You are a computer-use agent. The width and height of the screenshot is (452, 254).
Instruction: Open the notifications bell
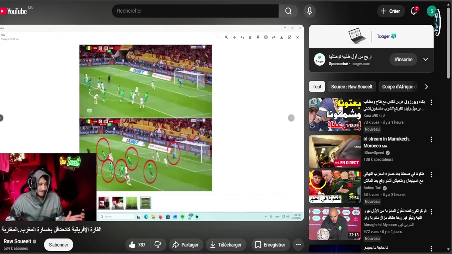coord(414,11)
